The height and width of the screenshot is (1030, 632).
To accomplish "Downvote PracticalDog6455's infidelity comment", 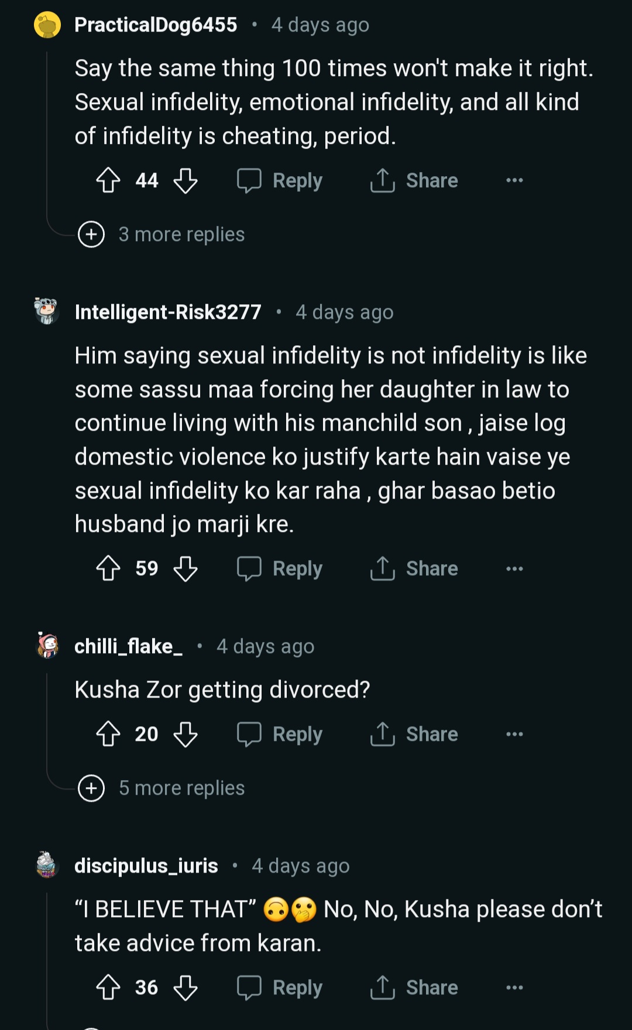I will coord(186,180).
